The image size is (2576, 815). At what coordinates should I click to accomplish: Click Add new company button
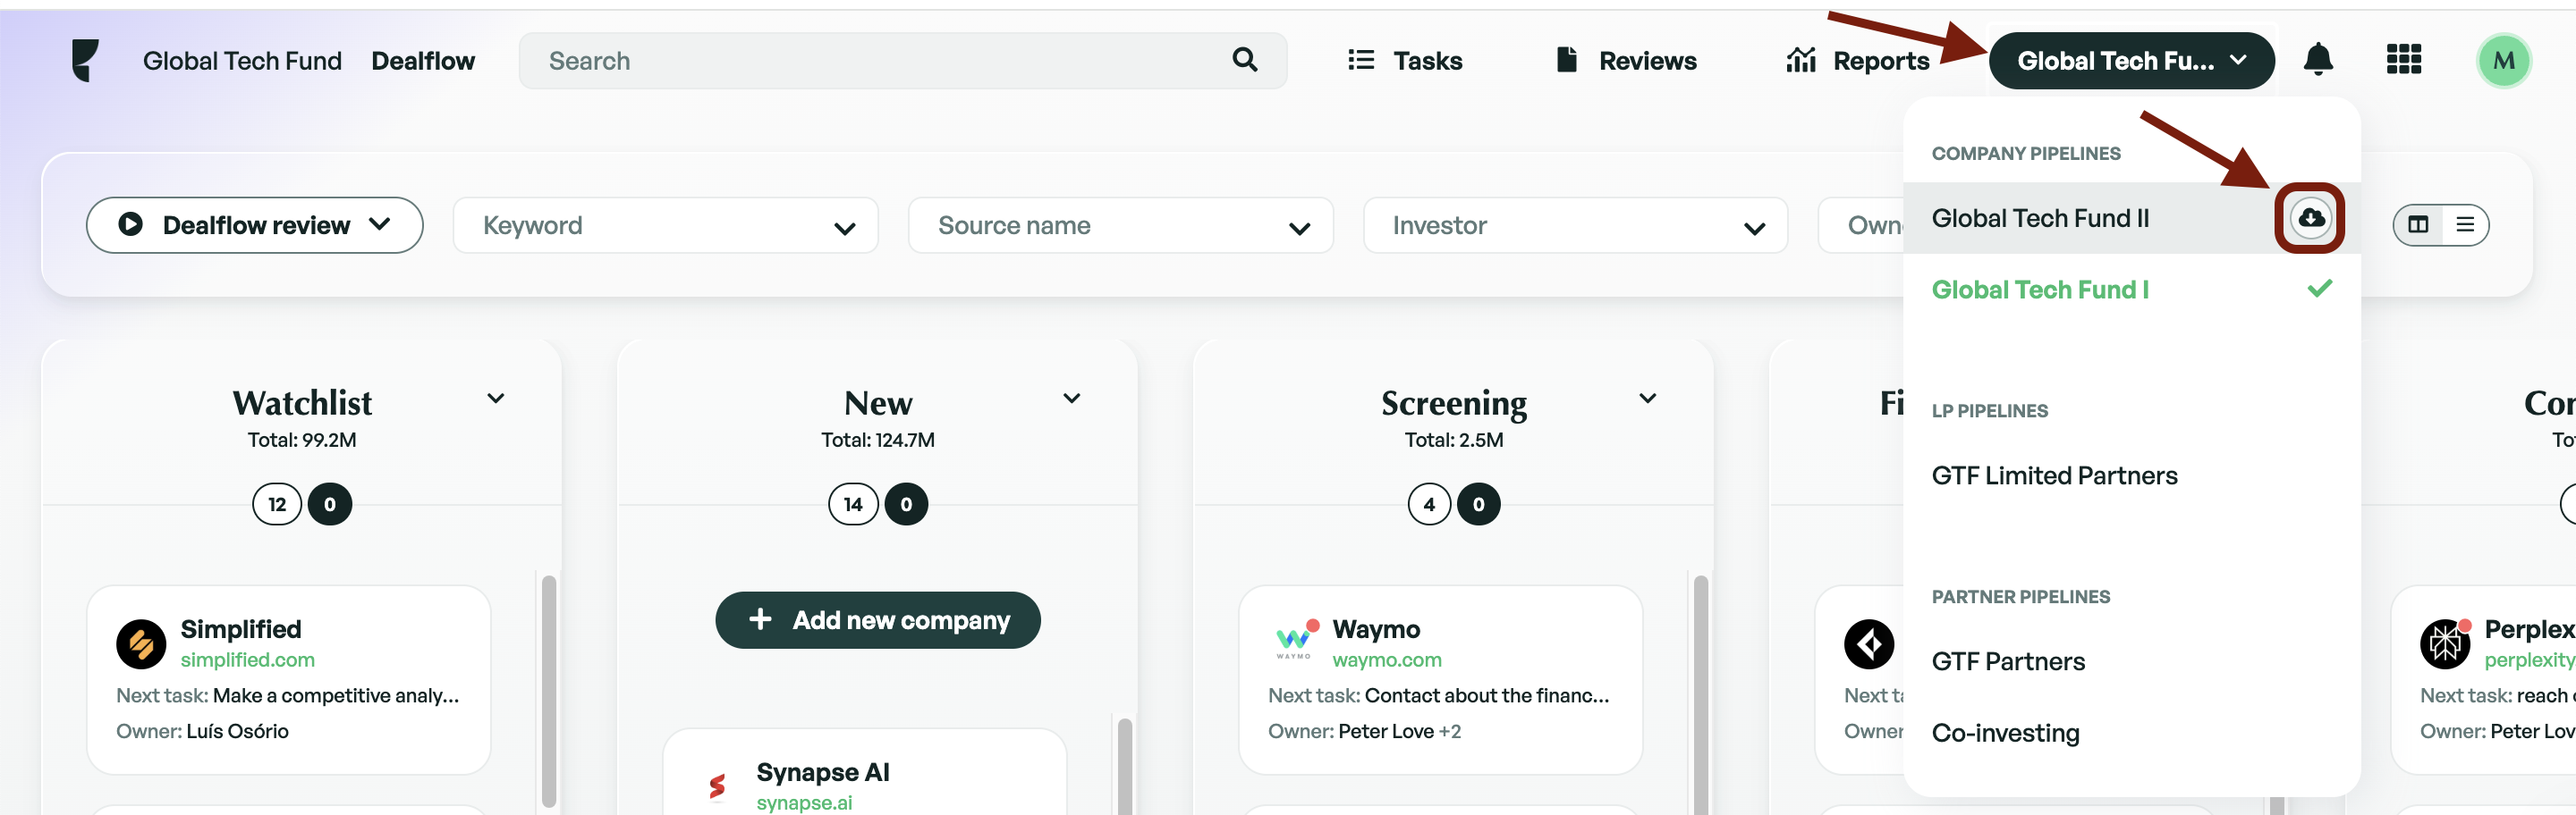(x=877, y=620)
